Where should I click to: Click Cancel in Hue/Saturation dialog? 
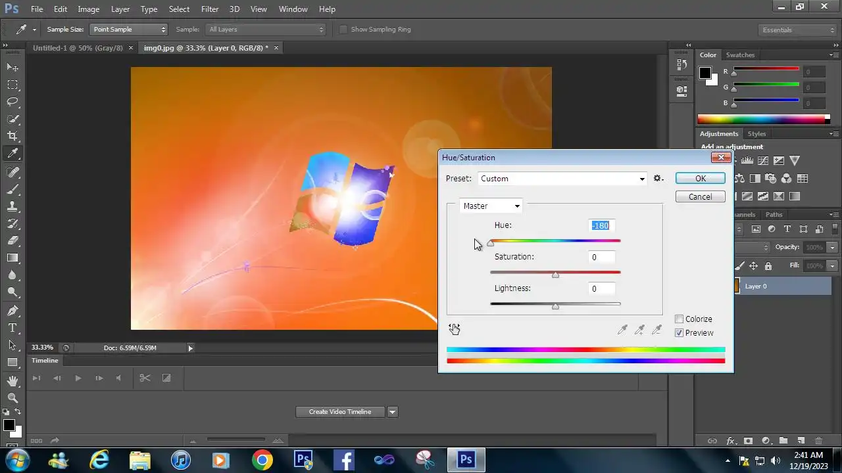[701, 197]
